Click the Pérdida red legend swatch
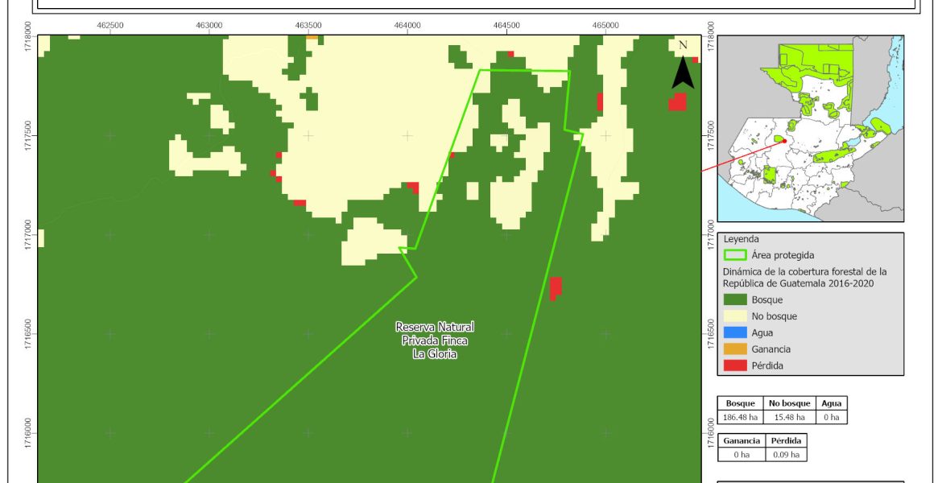The image size is (942, 483). click(x=735, y=365)
